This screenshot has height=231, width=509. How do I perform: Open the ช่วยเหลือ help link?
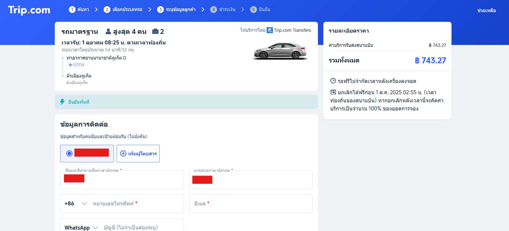486,10
